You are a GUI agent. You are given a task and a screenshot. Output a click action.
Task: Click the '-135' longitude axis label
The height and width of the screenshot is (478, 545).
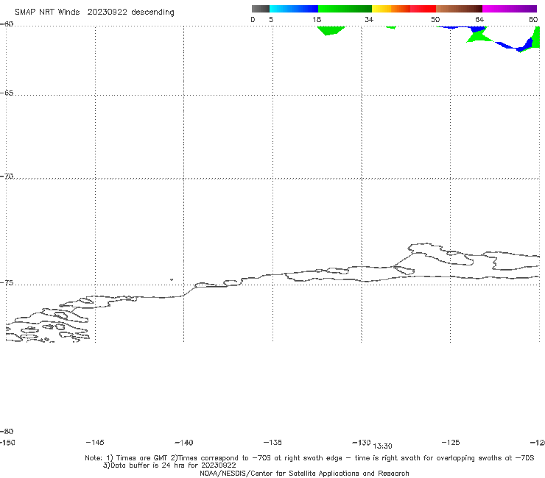272,442
